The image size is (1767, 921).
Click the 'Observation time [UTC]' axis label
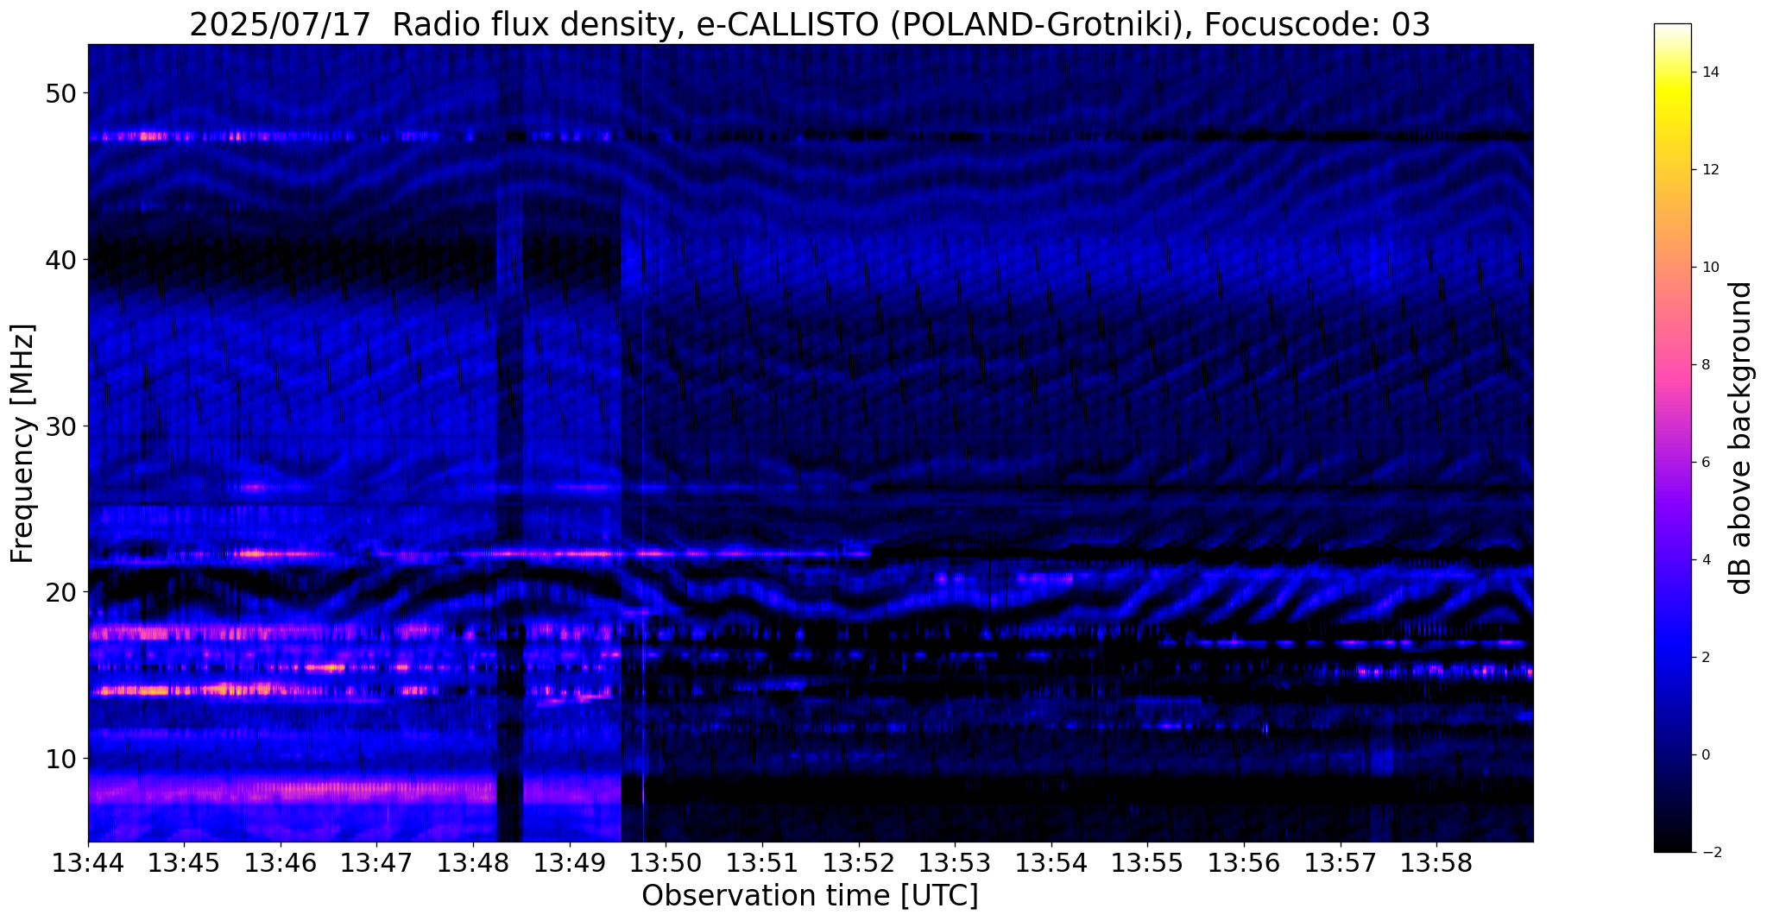point(810,895)
